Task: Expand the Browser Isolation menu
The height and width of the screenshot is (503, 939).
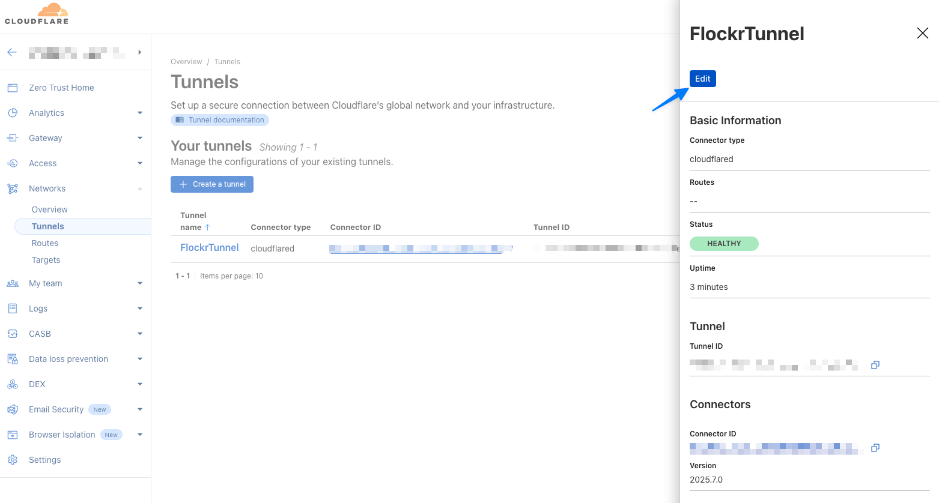Action: (140, 435)
